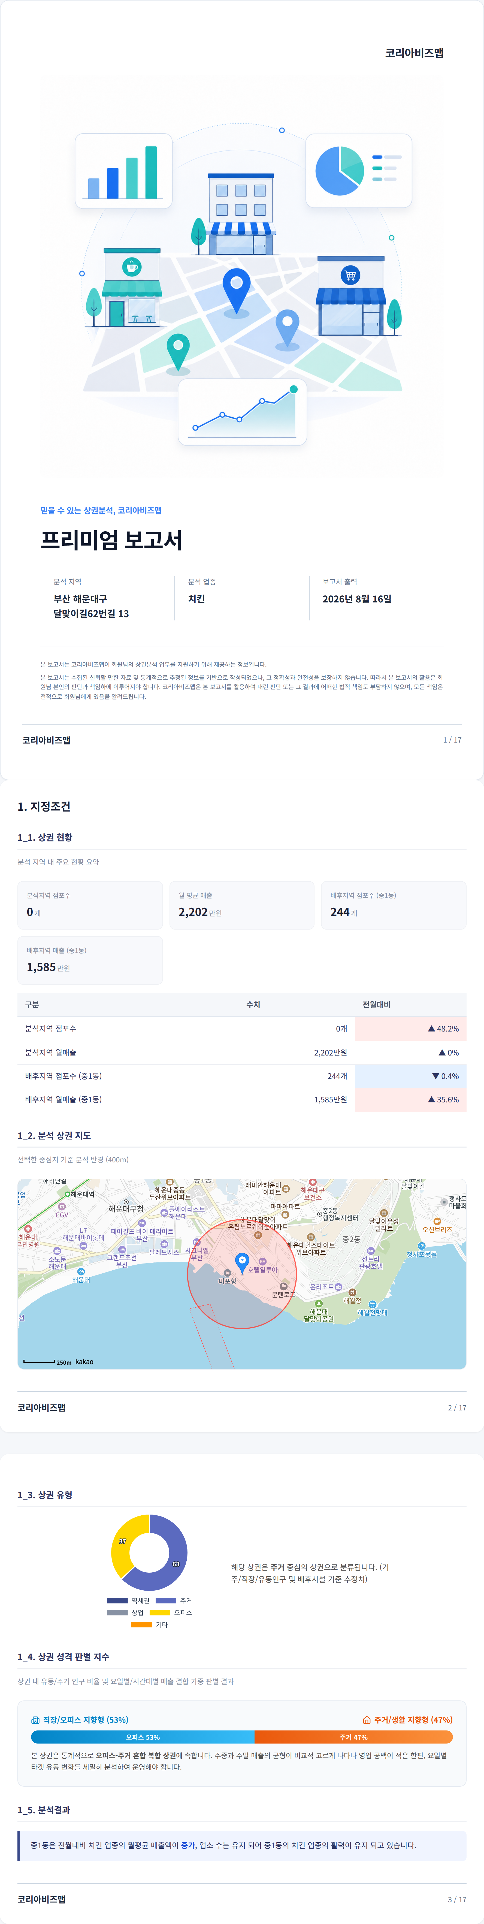Click the 250m scale bar on the map
This screenshot has width=484, height=1924.
point(39,1362)
